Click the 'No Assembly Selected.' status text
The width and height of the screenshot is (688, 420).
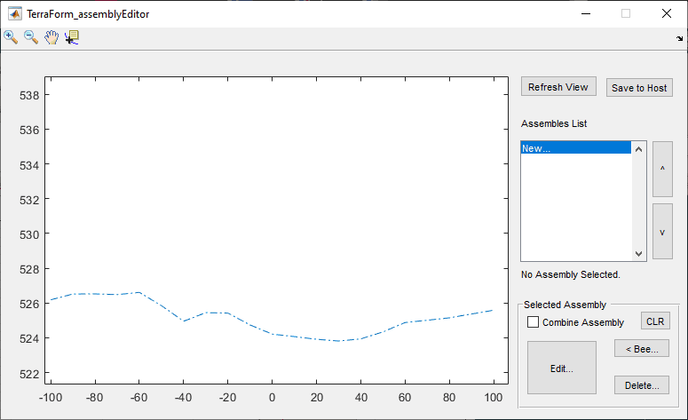(x=571, y=274)
